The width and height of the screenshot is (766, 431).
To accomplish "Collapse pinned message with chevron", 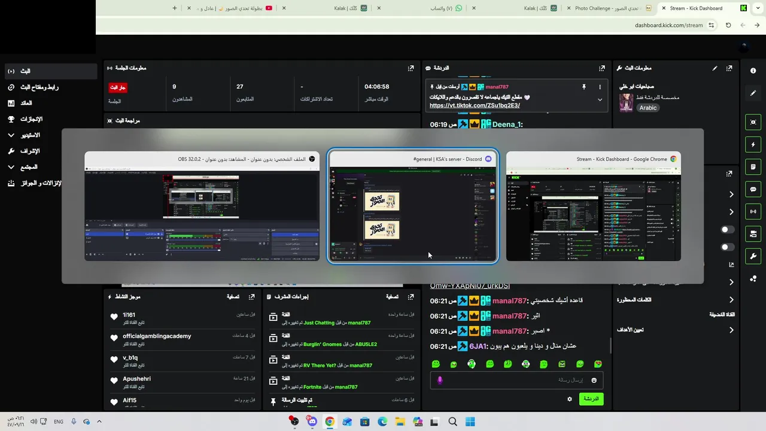I will click(600, 100).
